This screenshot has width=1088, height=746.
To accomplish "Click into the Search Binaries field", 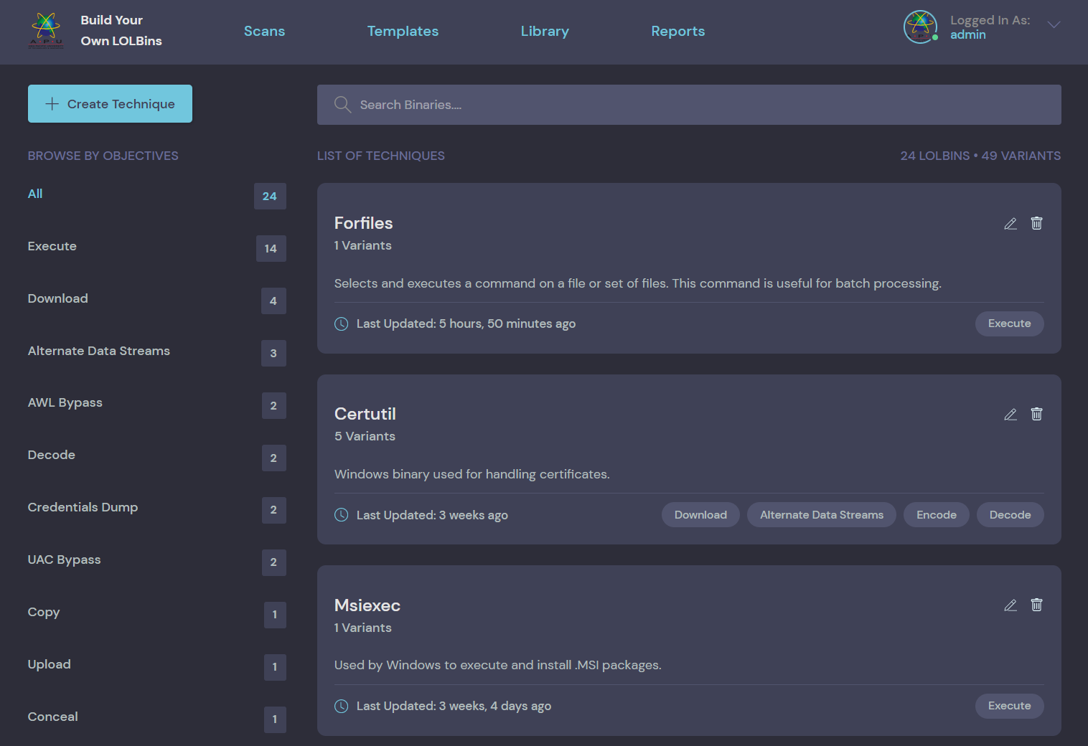I will coord(689,105).
